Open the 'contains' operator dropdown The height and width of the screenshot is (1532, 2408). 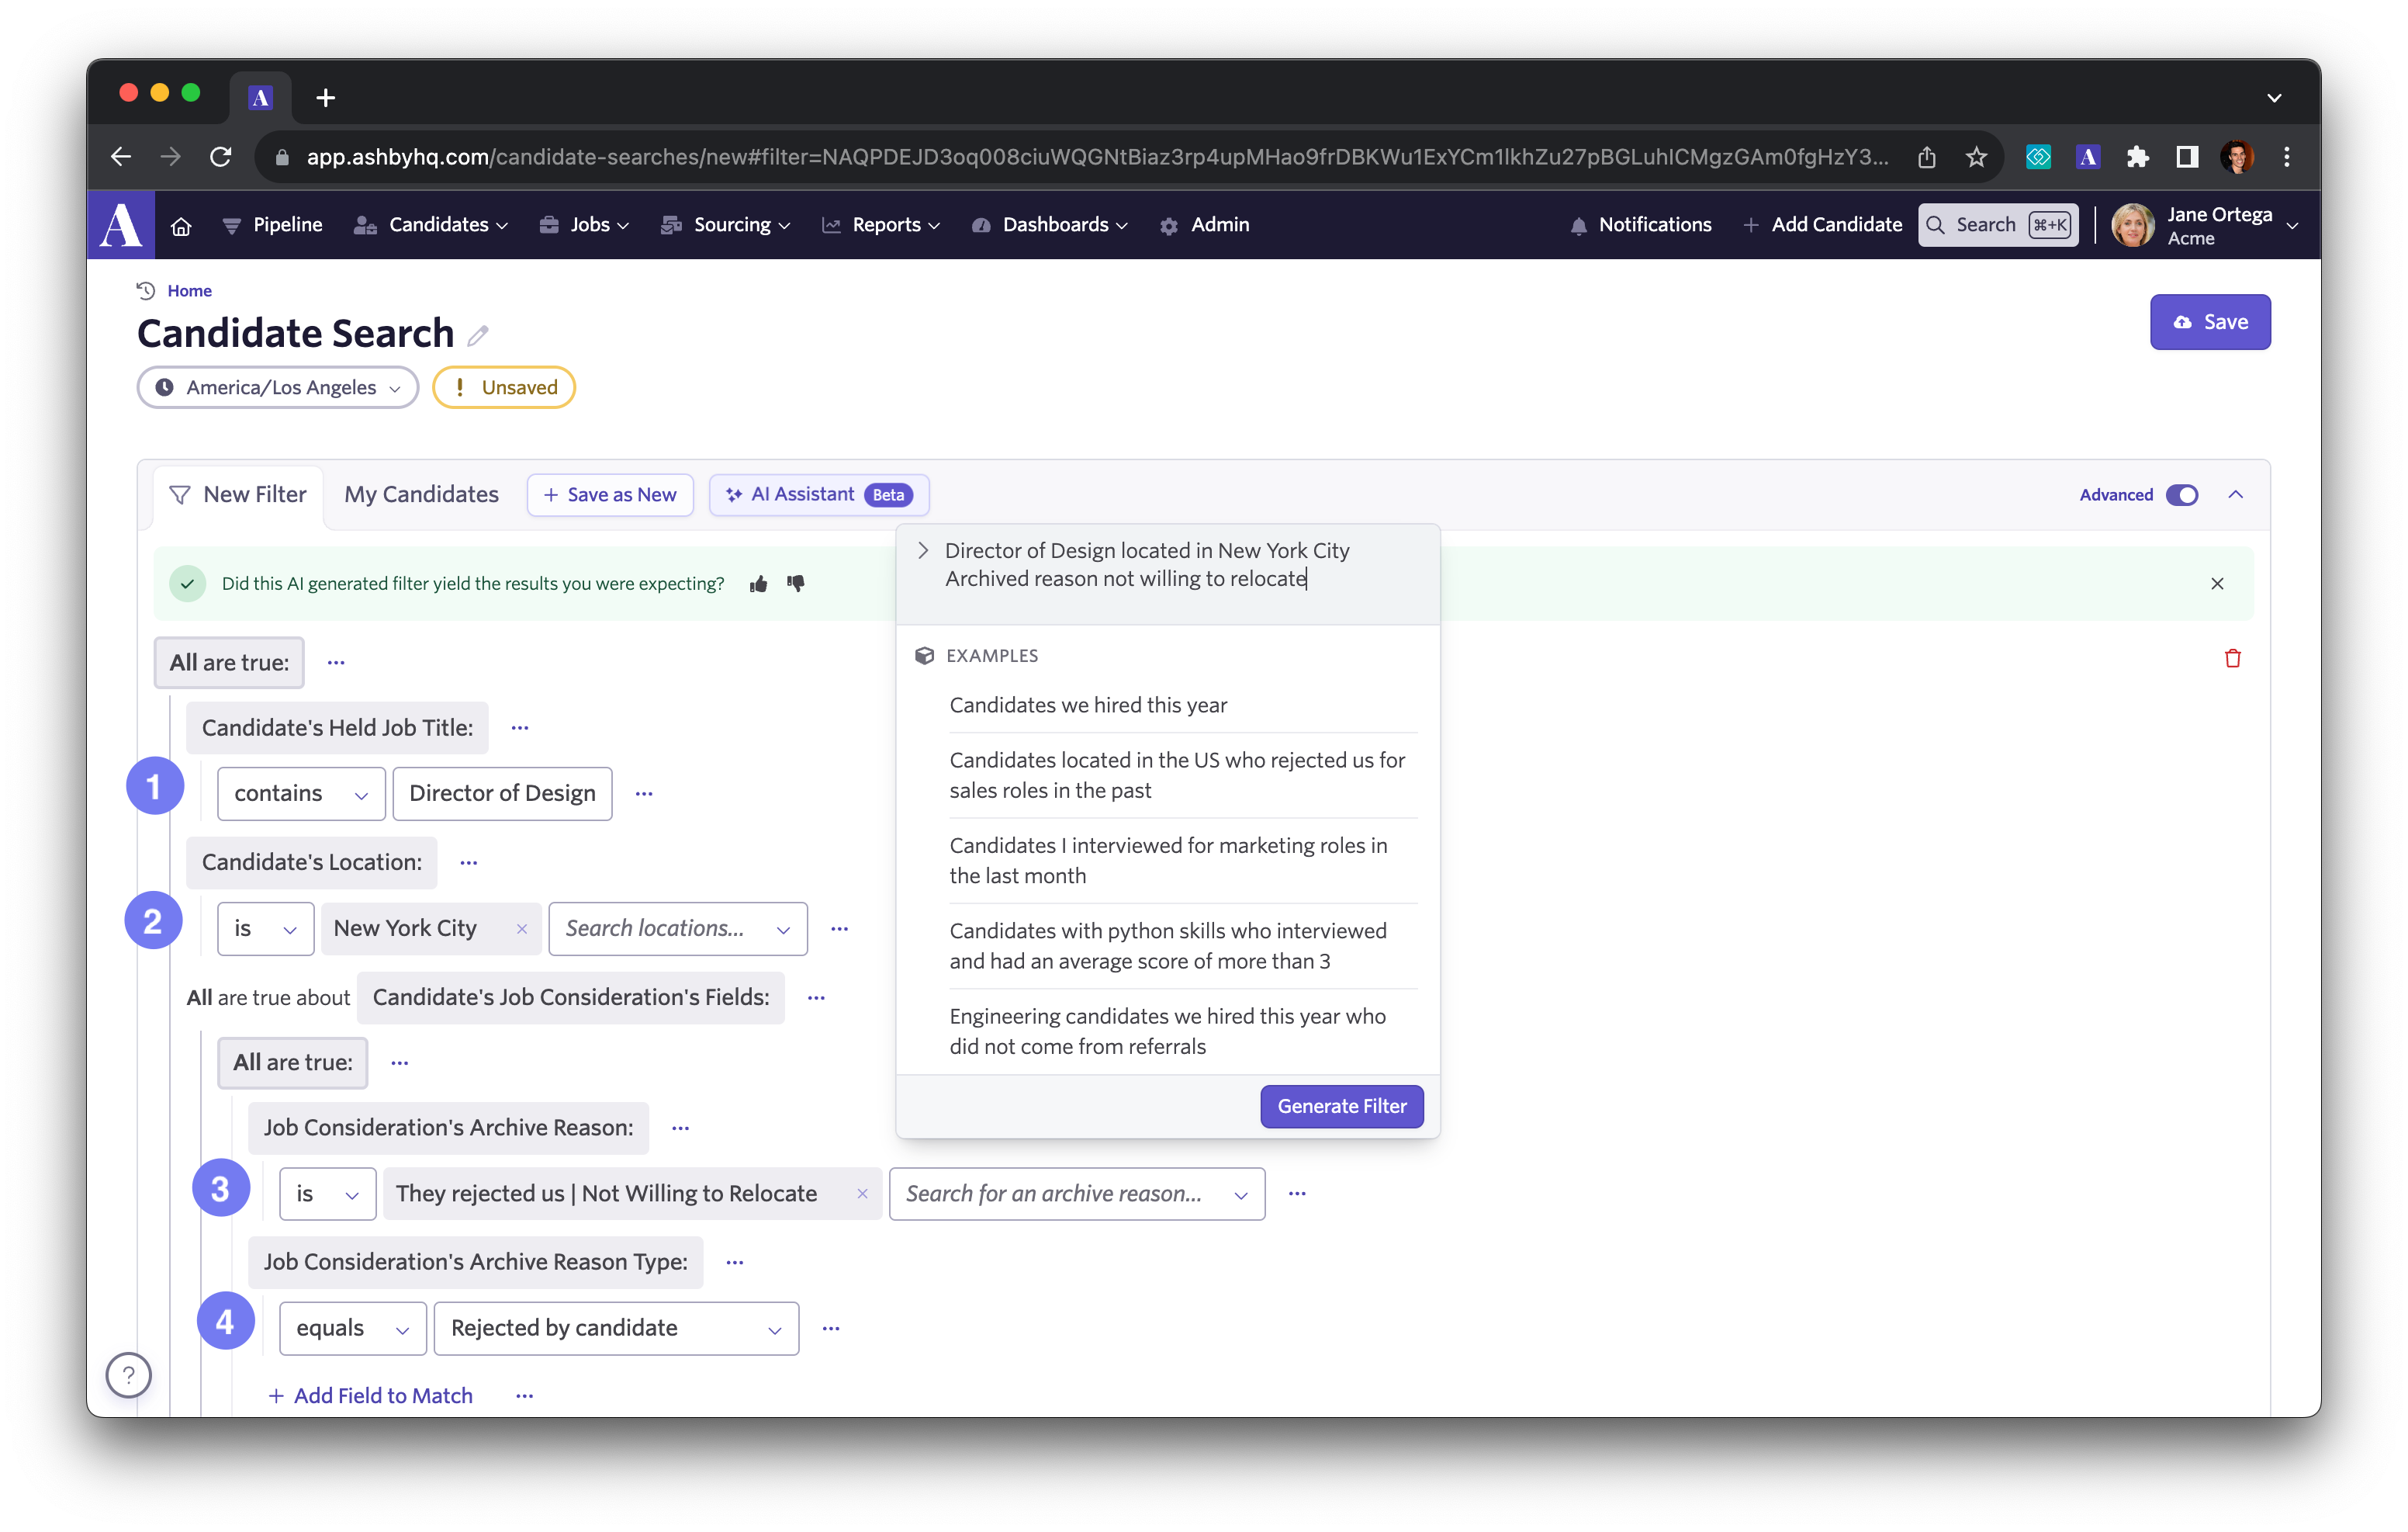301,793
